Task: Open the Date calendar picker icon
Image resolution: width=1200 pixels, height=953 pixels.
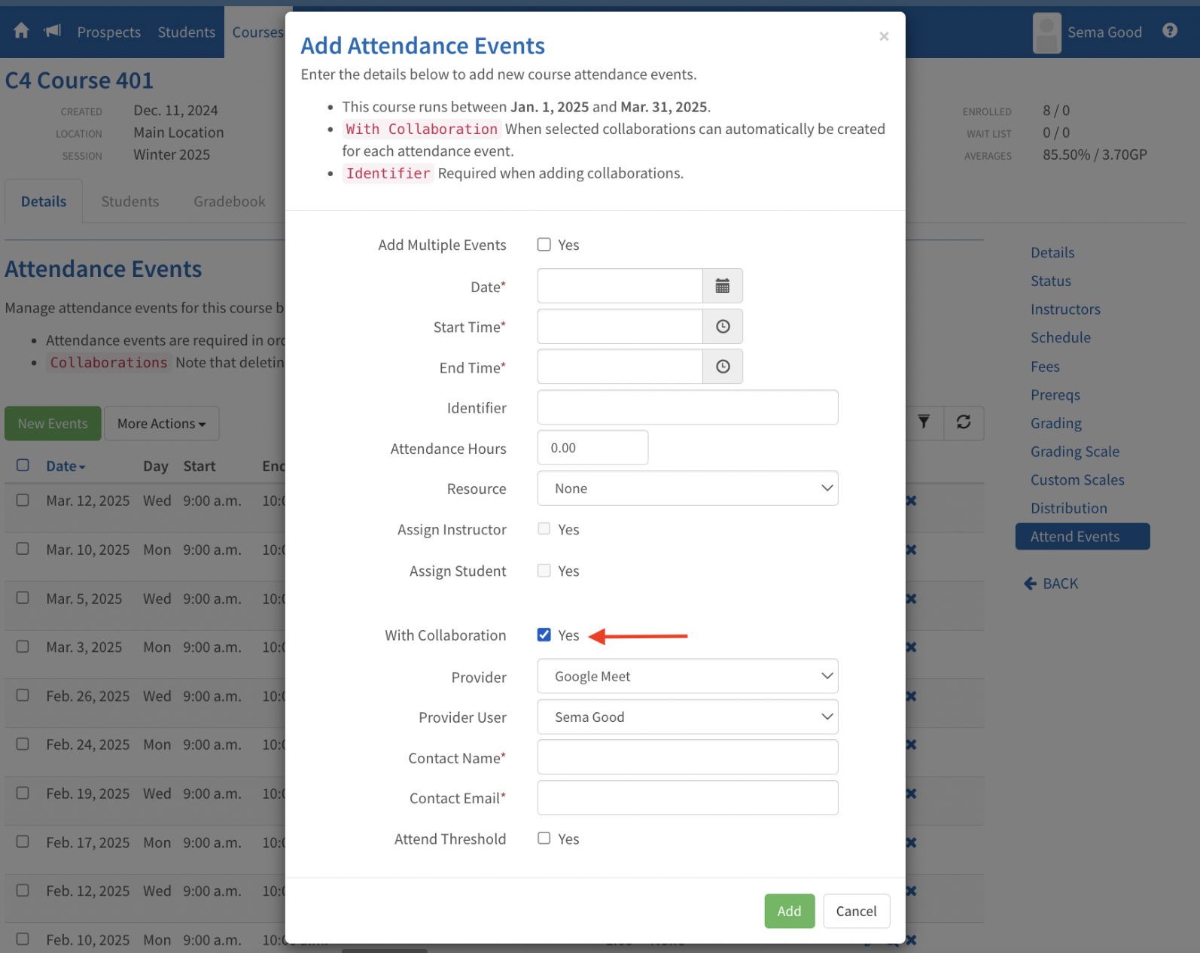Action: click(x=722, y=286)
